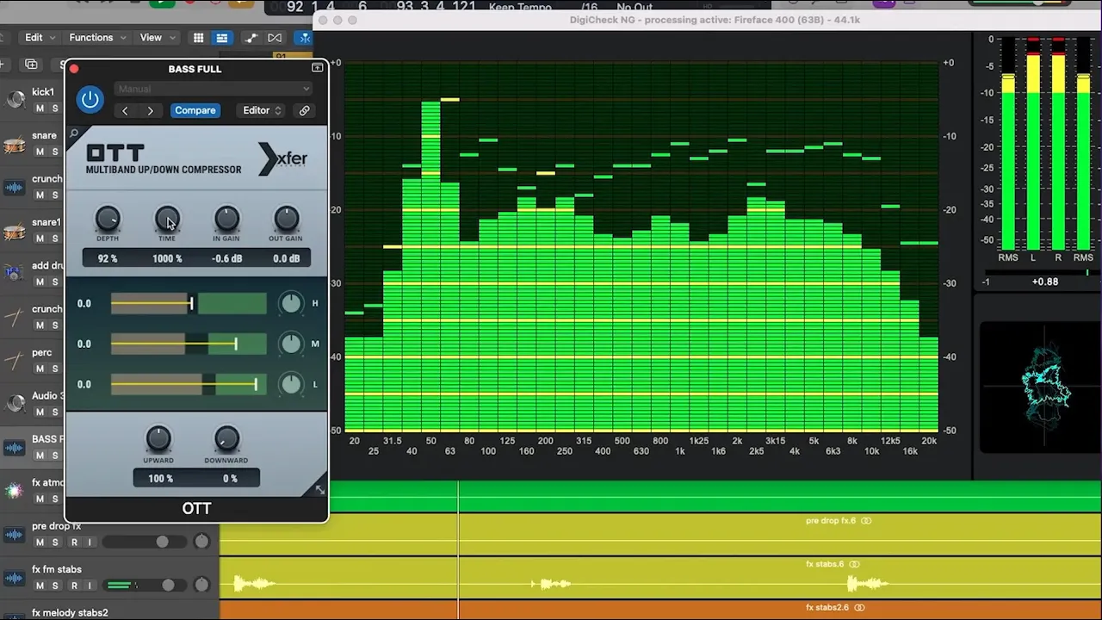Click the '+0.88' correlation value in DigiCheck

[x=1045, y=282]
